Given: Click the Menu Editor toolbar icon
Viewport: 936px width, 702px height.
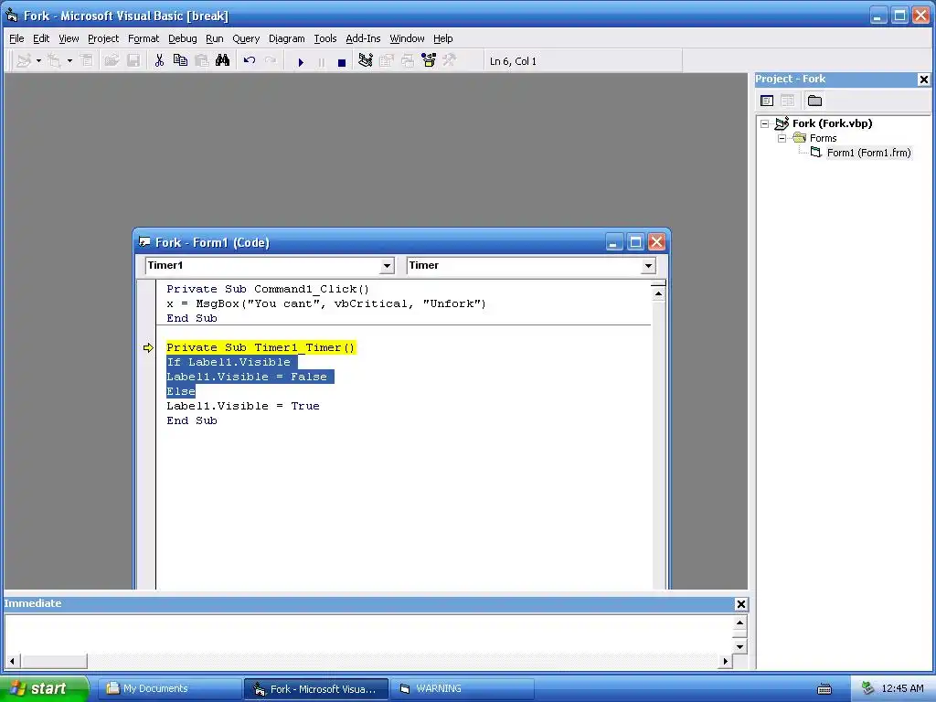Looking at the screenshot, I should pyautogui.click(x=87, y=61).
